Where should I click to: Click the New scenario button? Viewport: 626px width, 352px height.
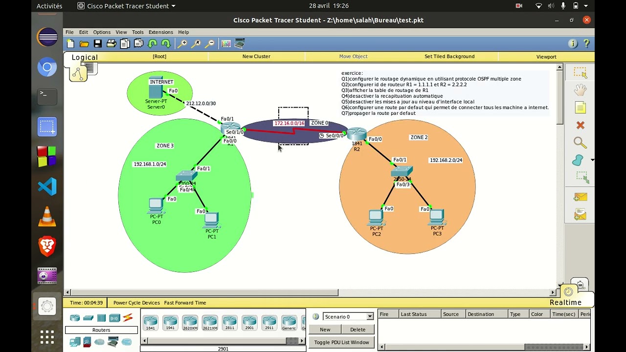tap(325, 330)
